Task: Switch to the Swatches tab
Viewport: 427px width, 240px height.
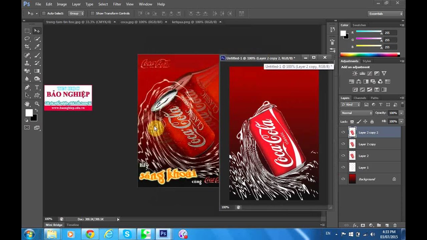Action: click(359, 25)
